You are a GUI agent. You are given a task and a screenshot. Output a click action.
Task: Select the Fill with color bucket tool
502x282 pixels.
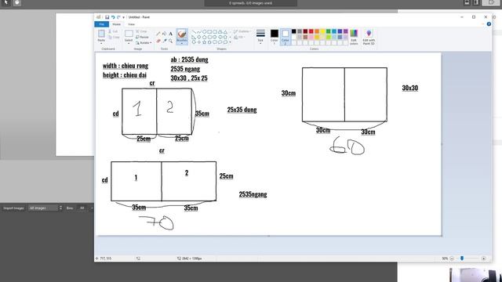pyautogui.click(x=164, y=34)
